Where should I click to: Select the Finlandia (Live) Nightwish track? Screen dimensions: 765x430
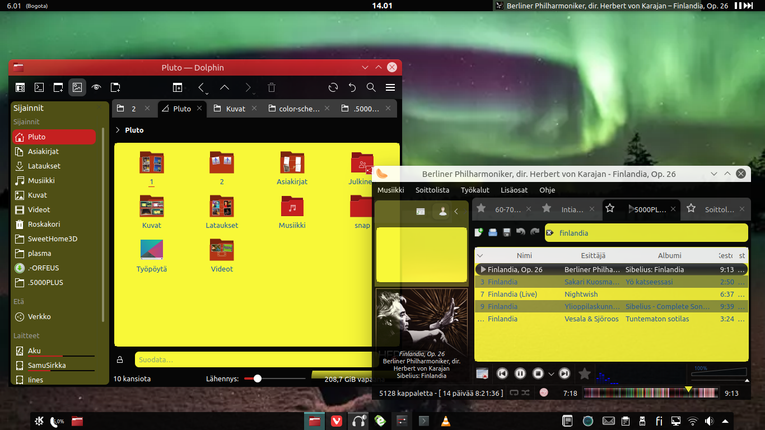(611, 294)
